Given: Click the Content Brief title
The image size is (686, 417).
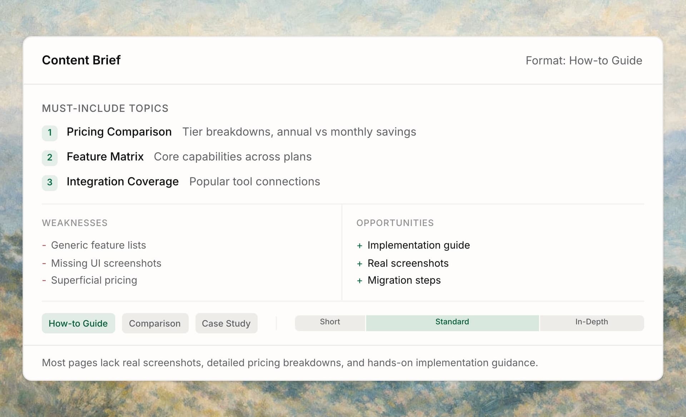Looking at the screenshot, I should [81, 60].
